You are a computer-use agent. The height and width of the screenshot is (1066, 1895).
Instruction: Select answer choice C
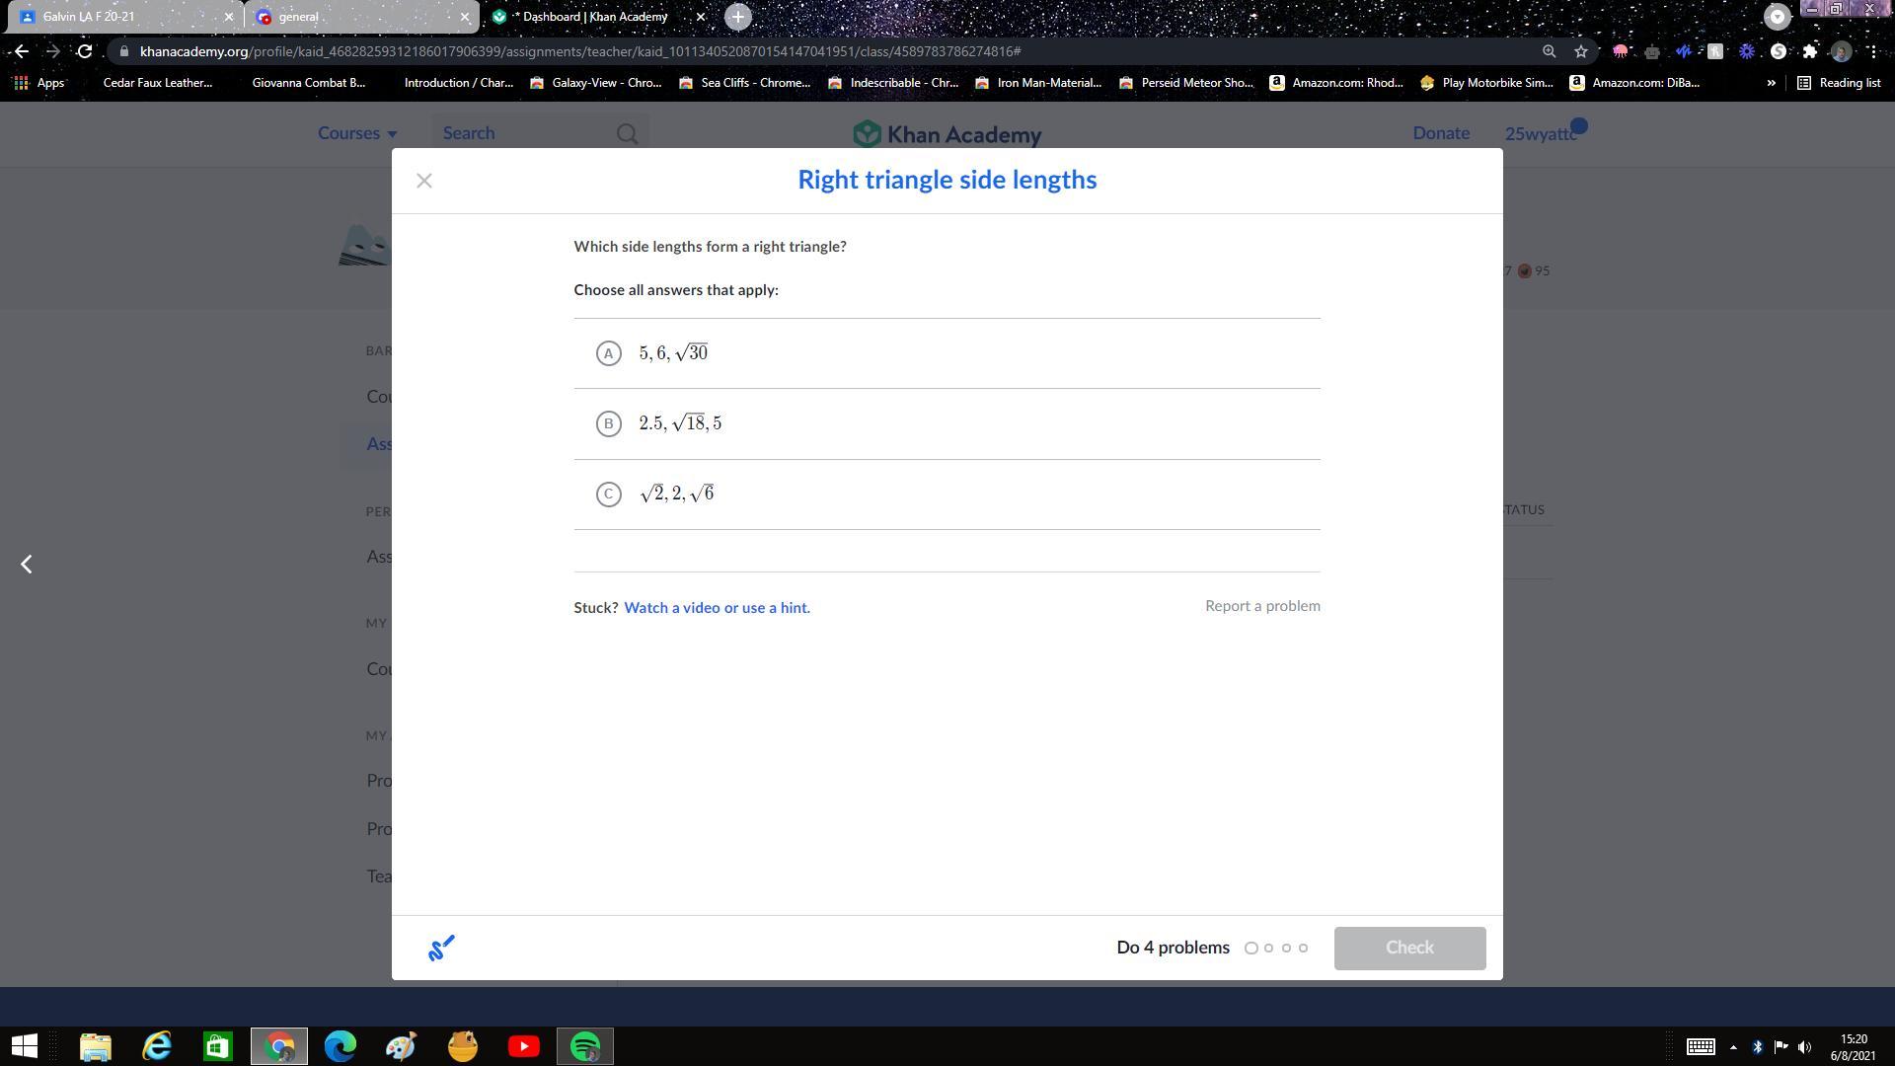609,494
